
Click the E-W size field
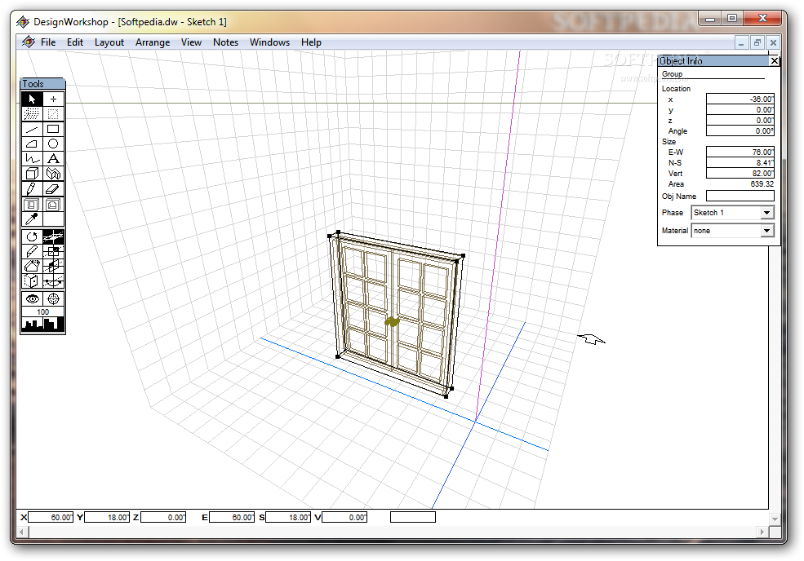[x=740, y=152]
